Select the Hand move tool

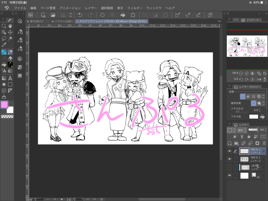[x=10, y=26]
